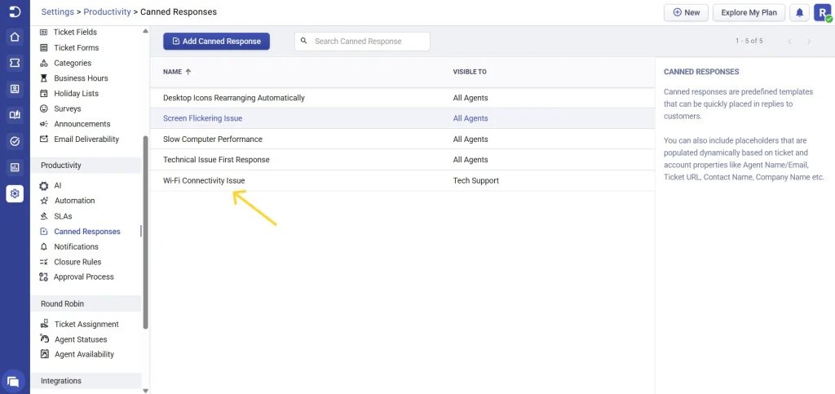Open Notifications settings item
835x394 pixels.
(76, 246)
